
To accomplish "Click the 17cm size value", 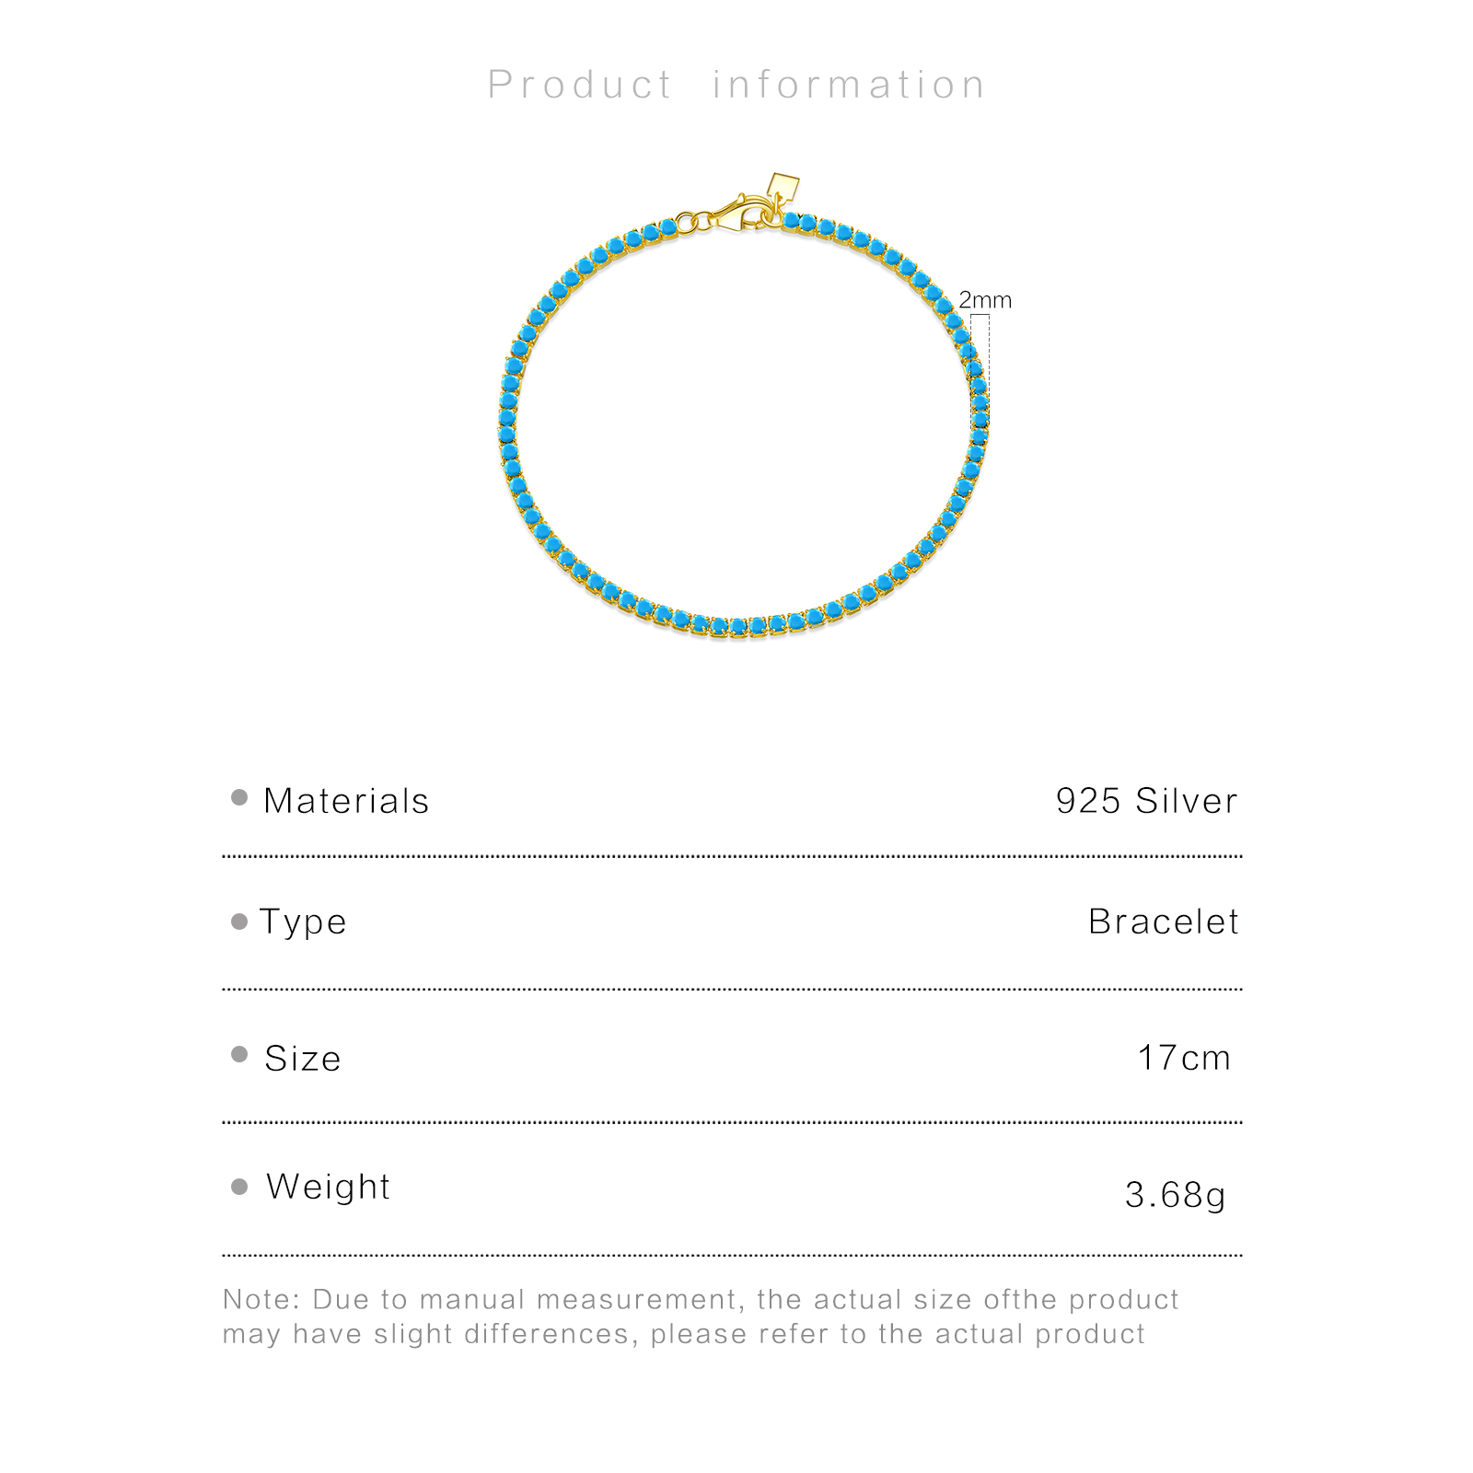I will (x=1184, y=1058).
